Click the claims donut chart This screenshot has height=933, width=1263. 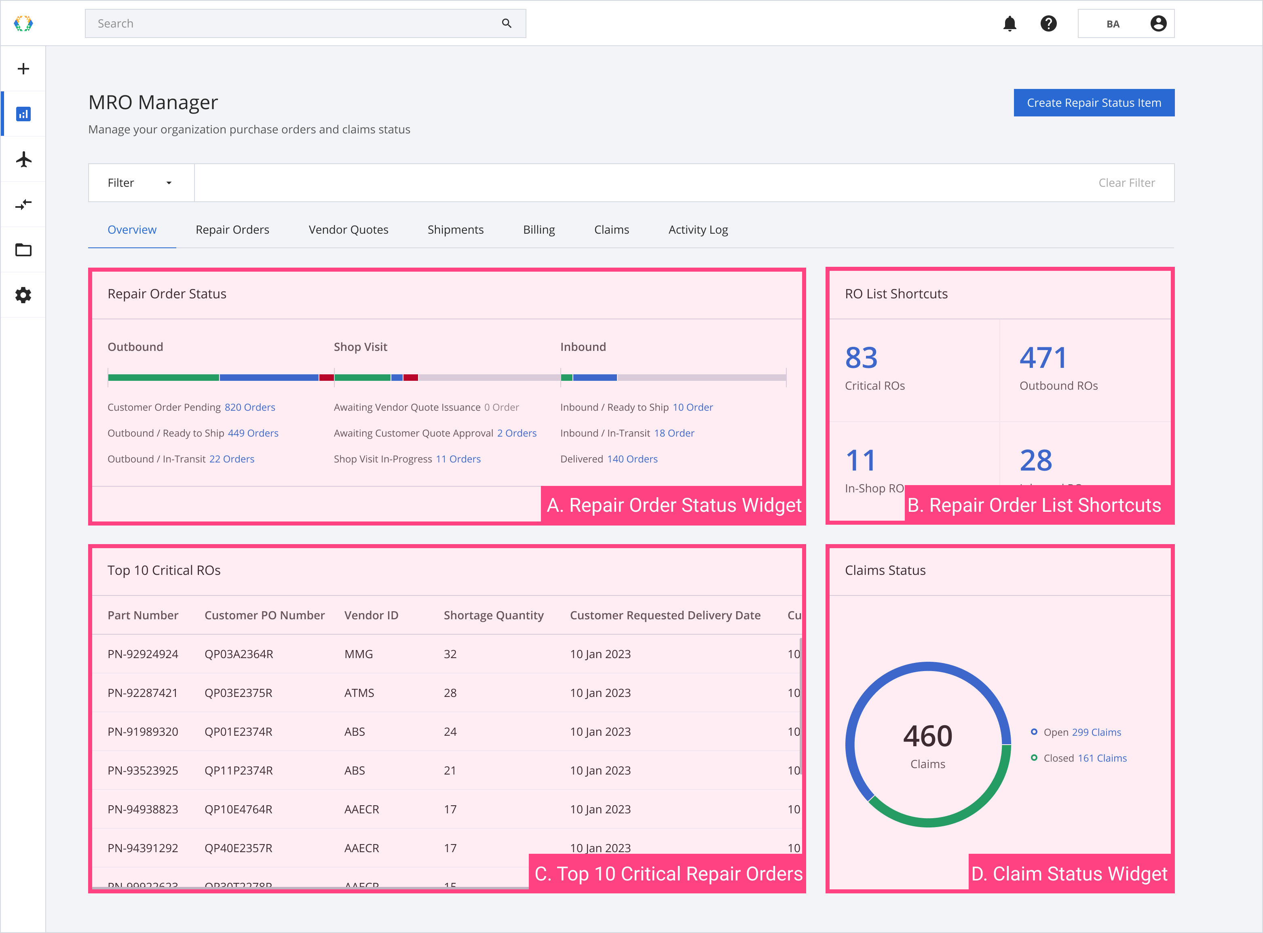tap(927, 744)
